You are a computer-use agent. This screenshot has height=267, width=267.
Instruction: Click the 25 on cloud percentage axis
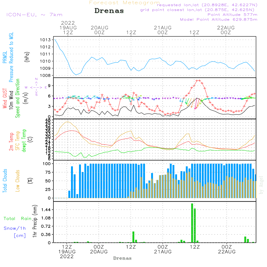click(x=48, y=190)
